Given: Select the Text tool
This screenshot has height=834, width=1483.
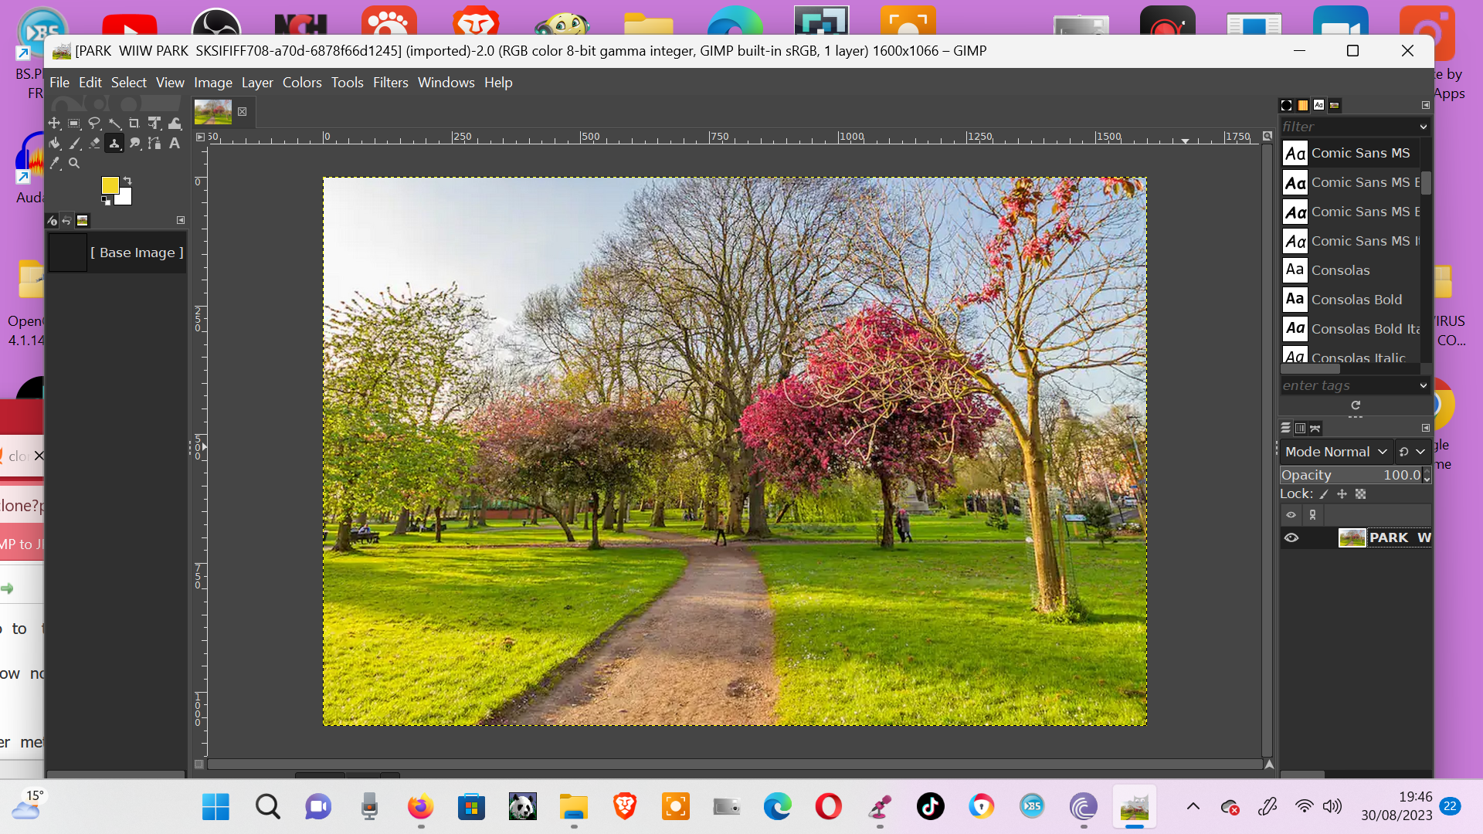Looking at the screenshot, I should 175,144.
